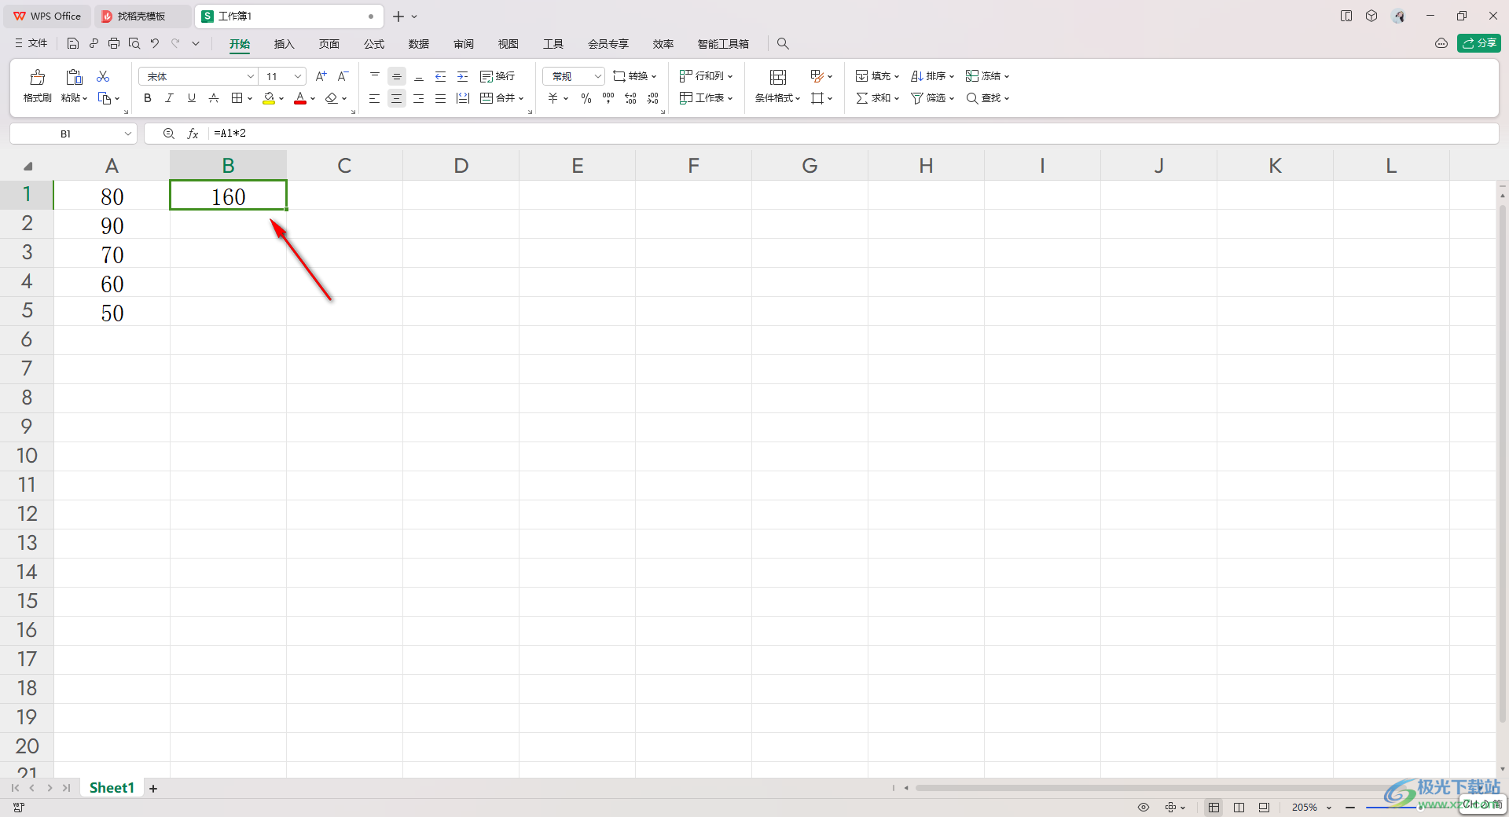Image resolution: width=1509 pixels, height=817 pixels.
Task: Click the formula bar input showing =A1*2
Action: click(853, 134)
